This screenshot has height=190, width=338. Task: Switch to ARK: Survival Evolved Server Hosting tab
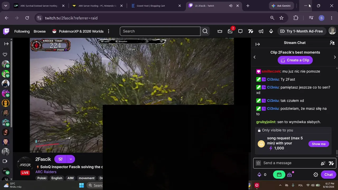click(40, 6)
